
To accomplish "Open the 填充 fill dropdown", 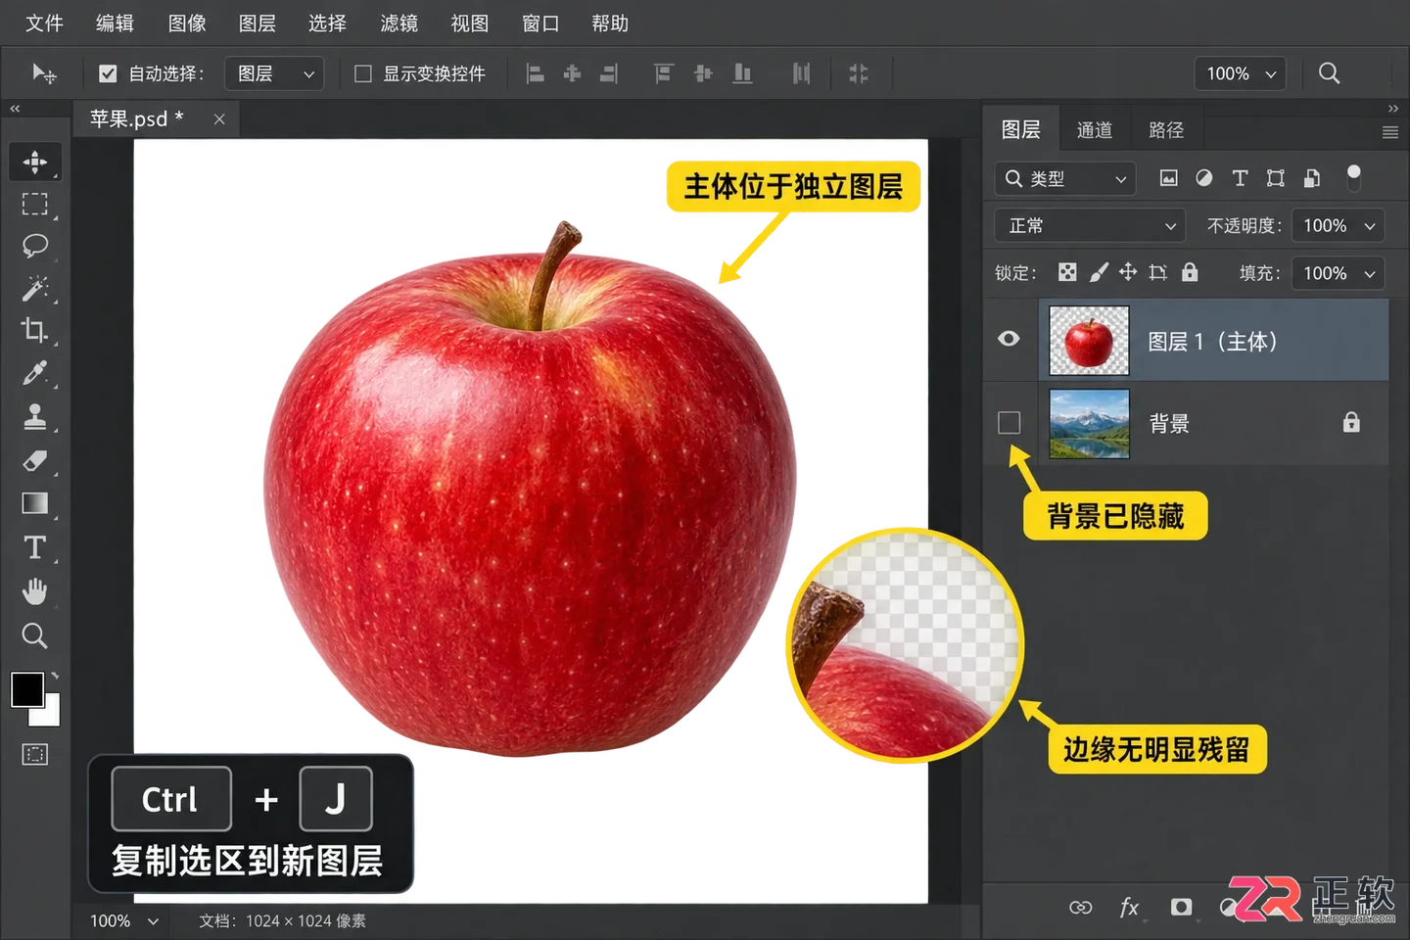I will tap(1338, 273).
